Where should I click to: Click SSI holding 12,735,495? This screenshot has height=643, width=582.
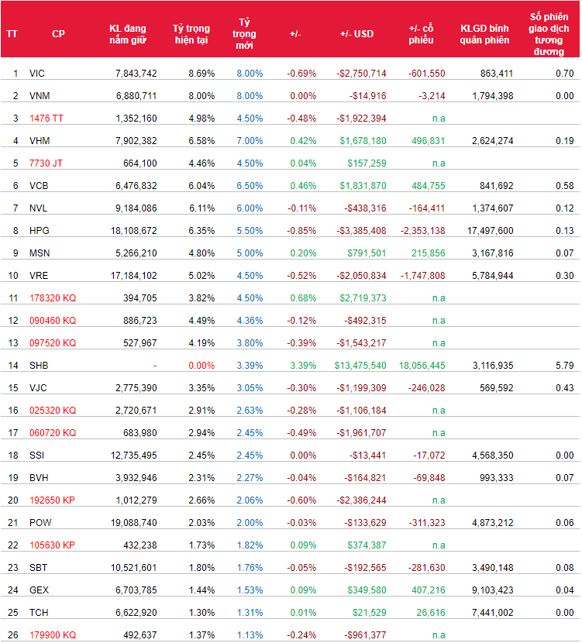point(134,456)
